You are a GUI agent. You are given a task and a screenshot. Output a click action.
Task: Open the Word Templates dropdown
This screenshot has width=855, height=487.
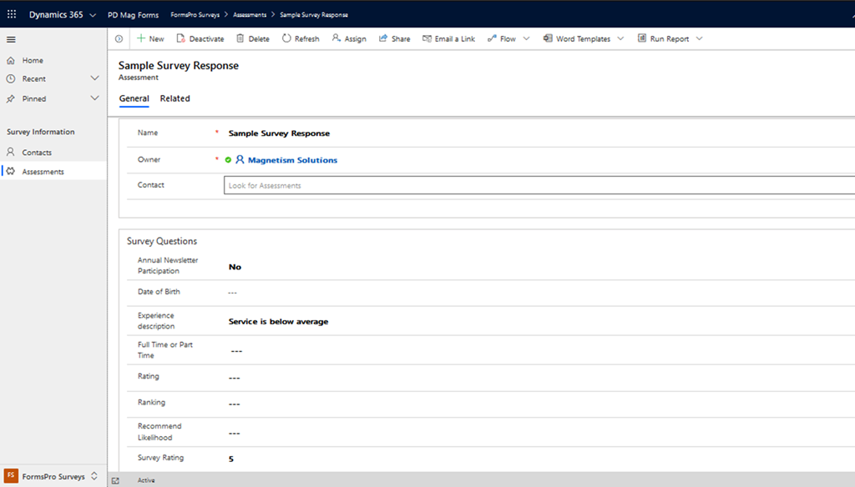coord(620,38)
